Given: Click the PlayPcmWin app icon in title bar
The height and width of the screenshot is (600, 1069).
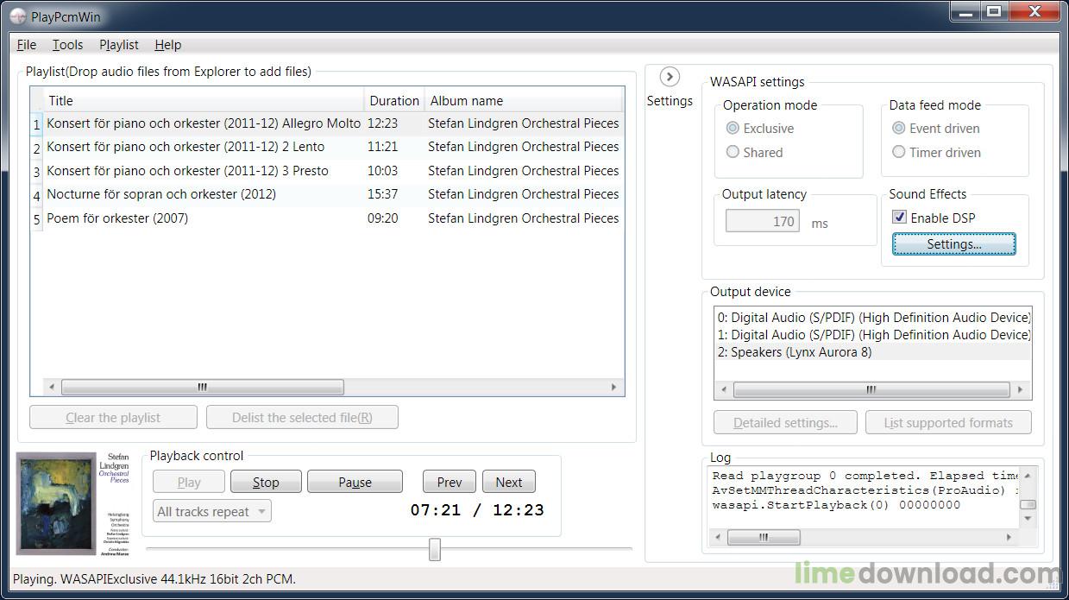Looking at the screenshot, I should (17, 15).
